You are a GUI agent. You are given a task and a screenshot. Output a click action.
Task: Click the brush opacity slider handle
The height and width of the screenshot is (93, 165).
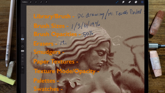click(22, 51)
